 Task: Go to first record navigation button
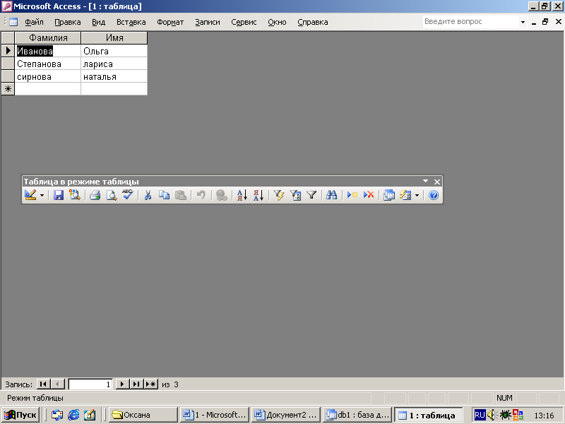tap(43, 384)
